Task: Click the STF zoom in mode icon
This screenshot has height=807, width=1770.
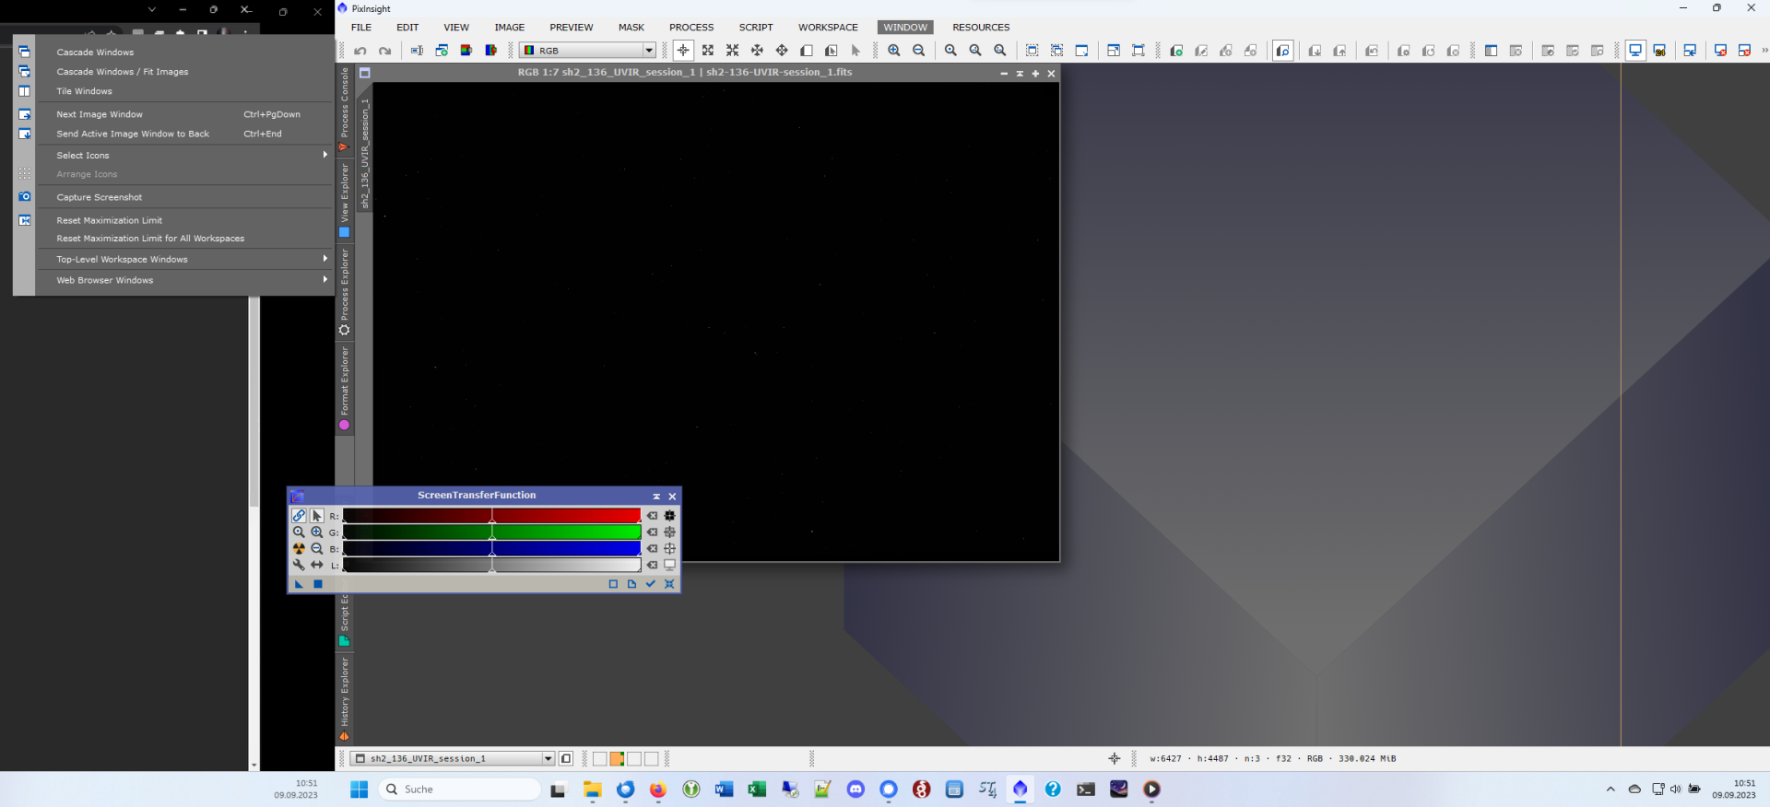Action: 317,532
